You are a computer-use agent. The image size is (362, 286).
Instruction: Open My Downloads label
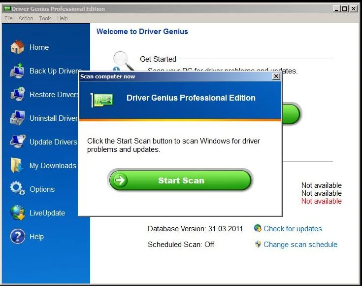[x=53, y=166]
